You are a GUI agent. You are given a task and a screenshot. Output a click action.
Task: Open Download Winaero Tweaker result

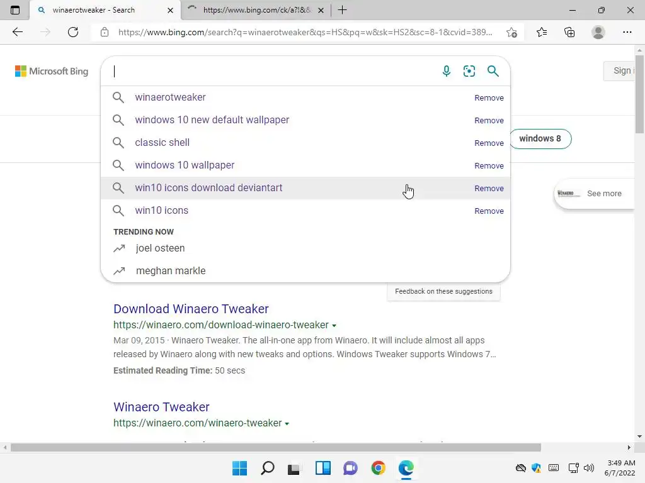click(x=191, y=309)
